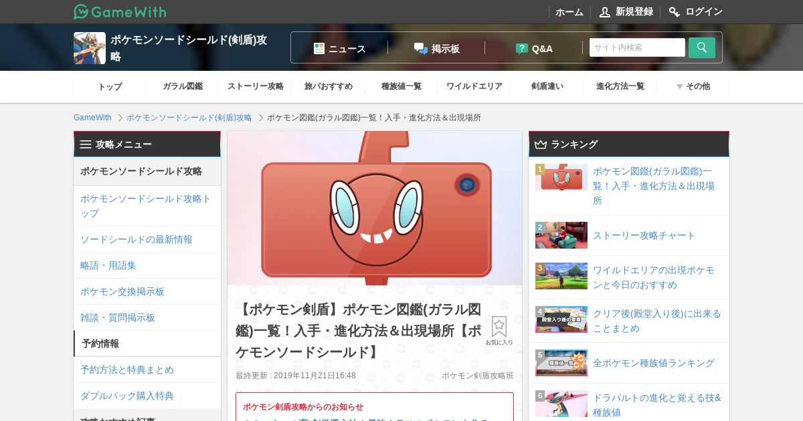Viewport: 803px width, 421px height.
Task: Click ranking 2 story chart thumbnail
Action: [561, 235]
